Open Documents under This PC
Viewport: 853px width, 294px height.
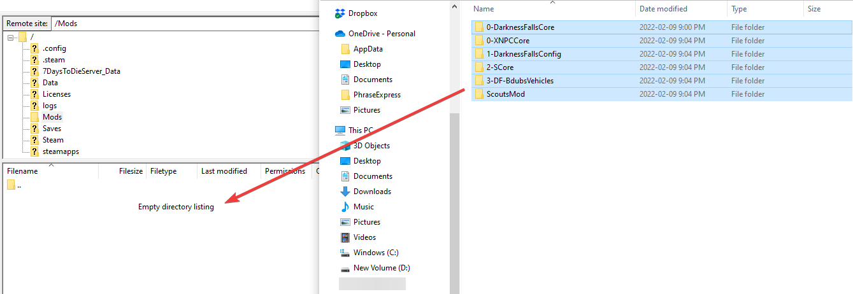(x=373, y=176)
